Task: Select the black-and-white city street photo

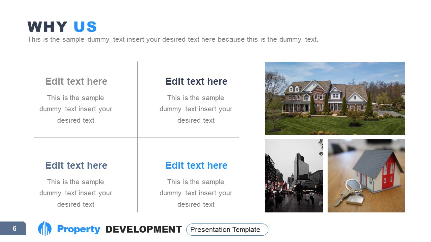Action: click(294, 175)
